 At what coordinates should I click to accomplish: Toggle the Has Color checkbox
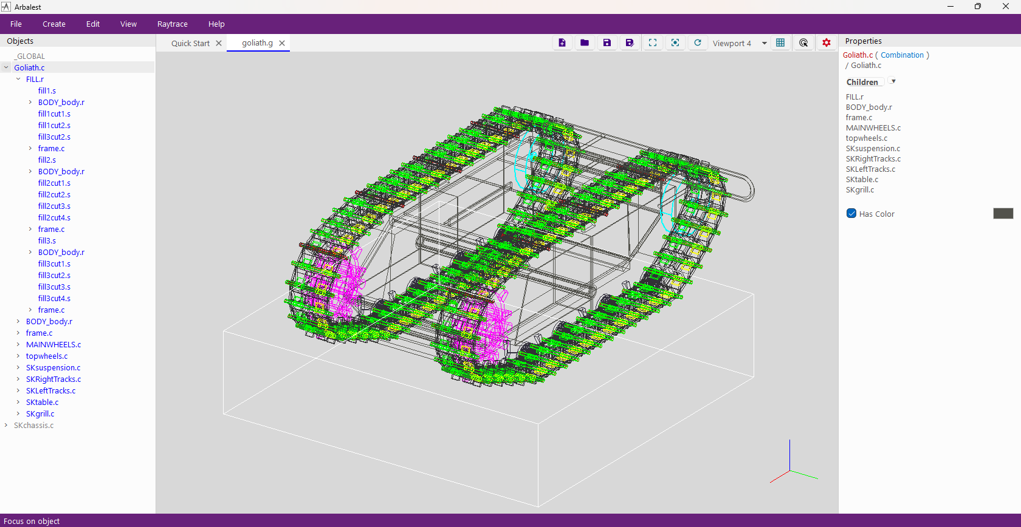click(x=851, y=214)
